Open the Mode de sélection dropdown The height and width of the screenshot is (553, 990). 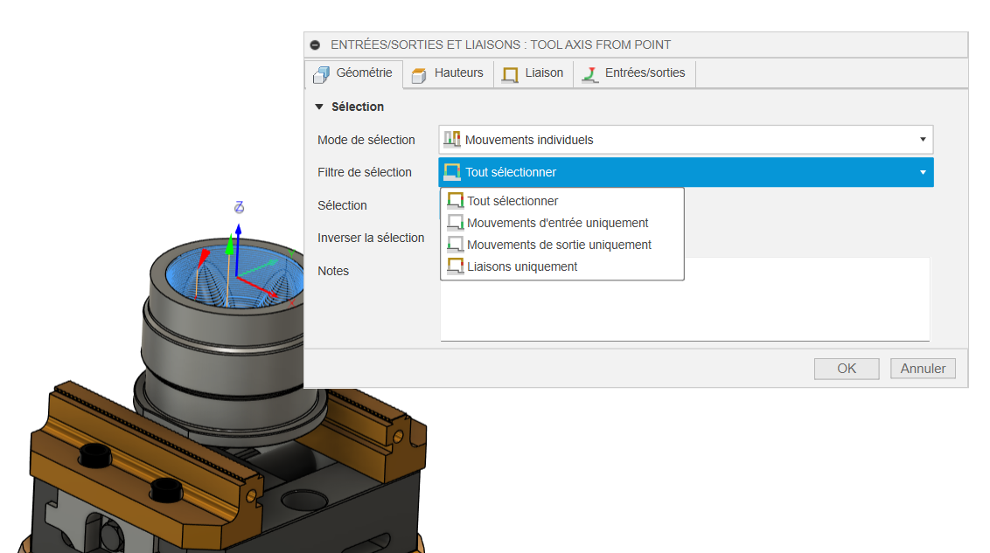686,140
